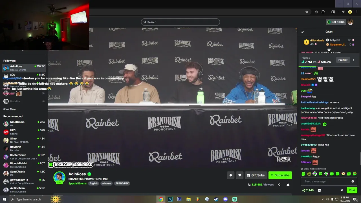Open Photoshop from the taskbar

(x=179, y=199)
